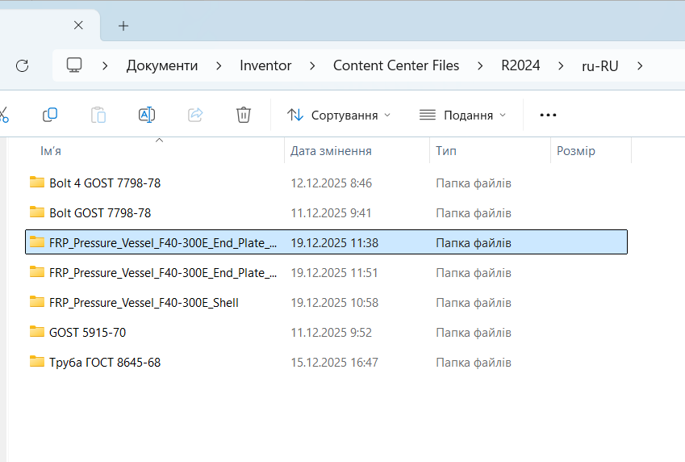Go to Inventor in the breadcrumb
Viewport: 685px width, 462px height.
(265, 65)
